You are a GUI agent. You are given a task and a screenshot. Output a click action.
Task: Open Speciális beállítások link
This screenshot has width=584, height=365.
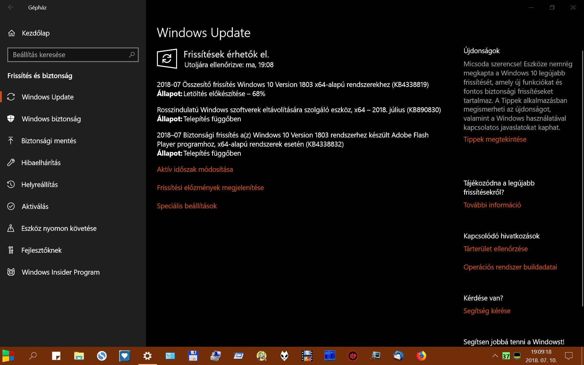[187, 206]
